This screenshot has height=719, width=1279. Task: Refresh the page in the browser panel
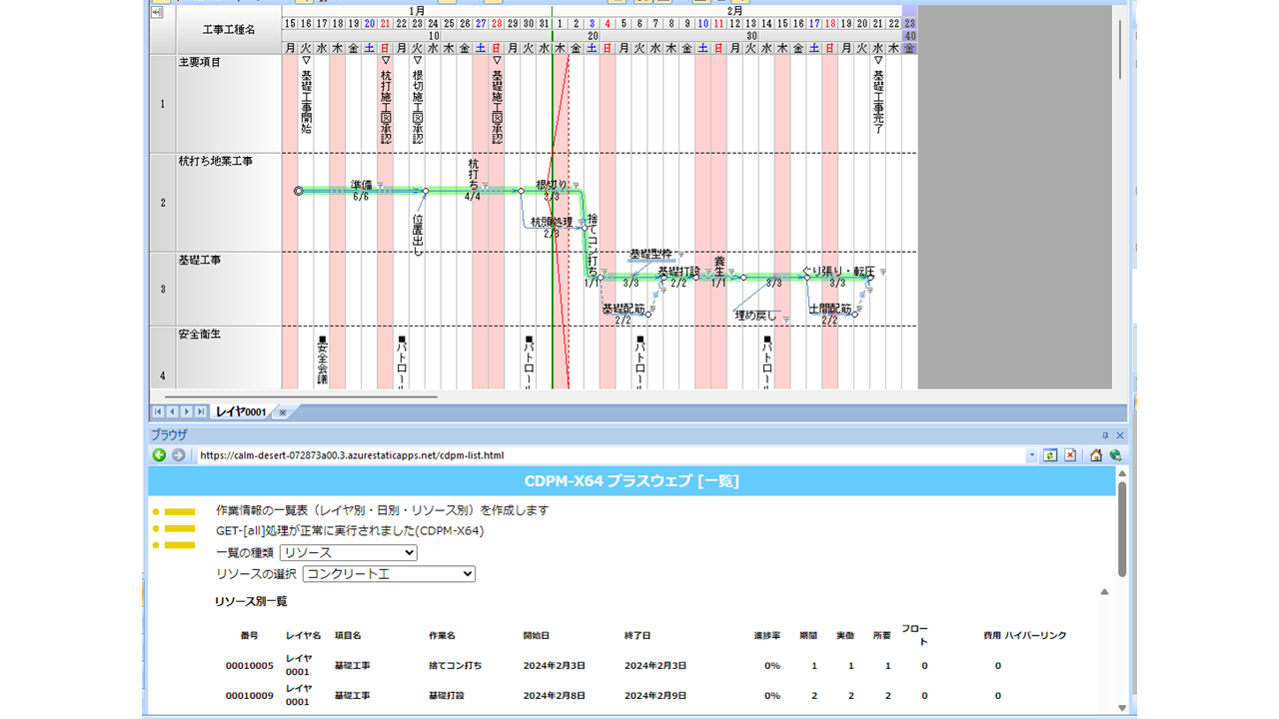[1050, 455]
